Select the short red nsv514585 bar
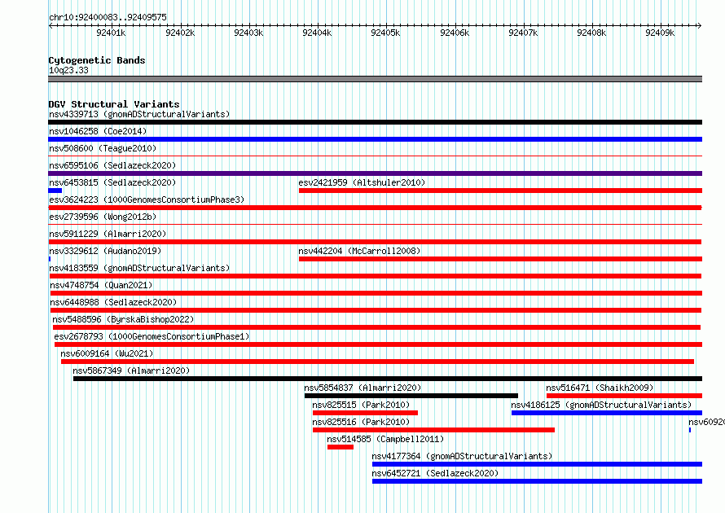The height and width of the screenshot is (513, 725). [x=341, y=447]
